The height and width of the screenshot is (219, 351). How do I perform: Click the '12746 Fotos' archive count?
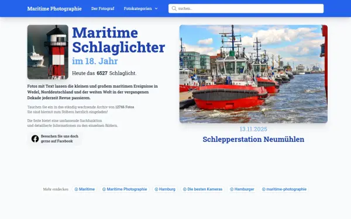point(125,107)
